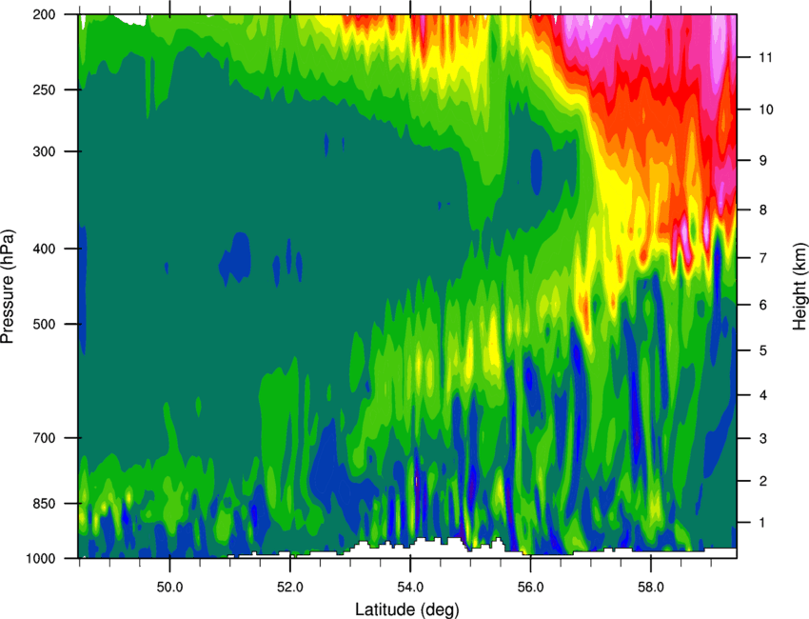Click the 8 km height tick label
The image size is (809, 619).
[x=763, y=210]
